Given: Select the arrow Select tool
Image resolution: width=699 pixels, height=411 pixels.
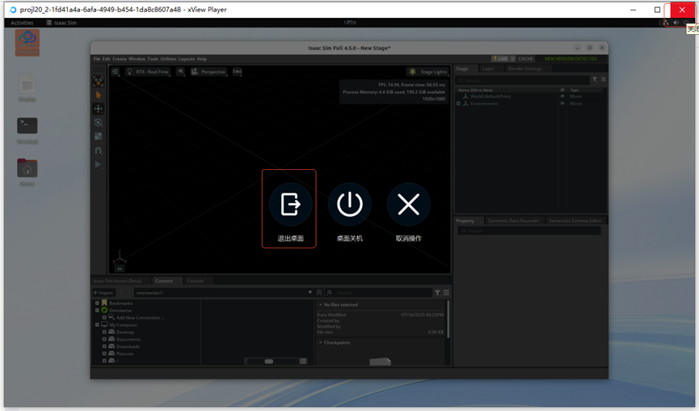Looking at the screenshot, I should [98, 95].
